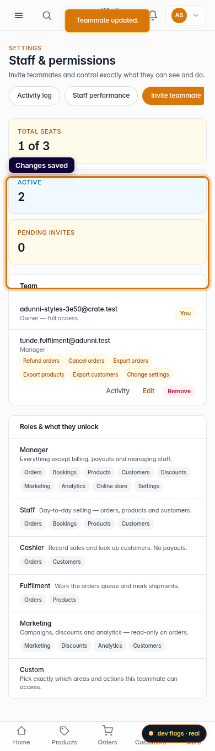Click Analytics tag under Manager
Screen dimensions: 215x751
(x=74, y=486)
